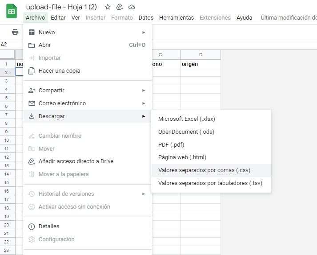Click the A2 cell name box
317x255 pixels.
tap(4, 45)
